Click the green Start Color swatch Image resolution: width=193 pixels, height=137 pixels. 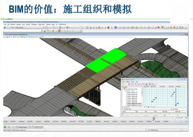pyautogui.click(x=165, y=115)
